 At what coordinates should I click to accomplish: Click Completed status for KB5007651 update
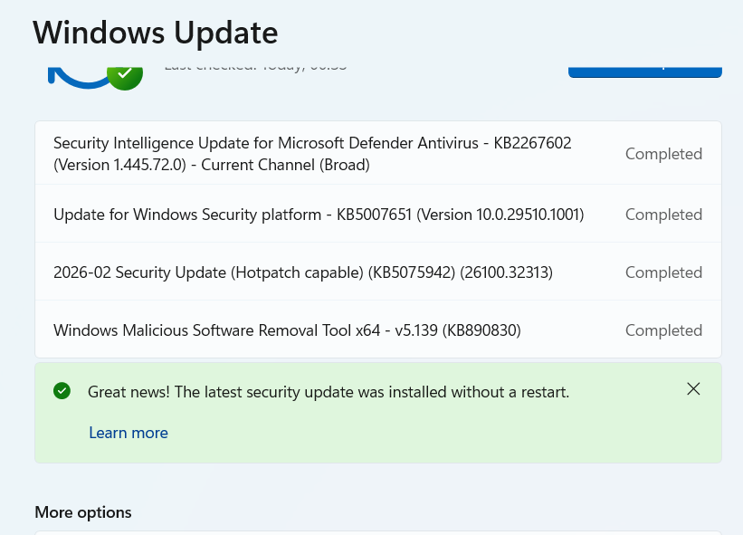663,215
